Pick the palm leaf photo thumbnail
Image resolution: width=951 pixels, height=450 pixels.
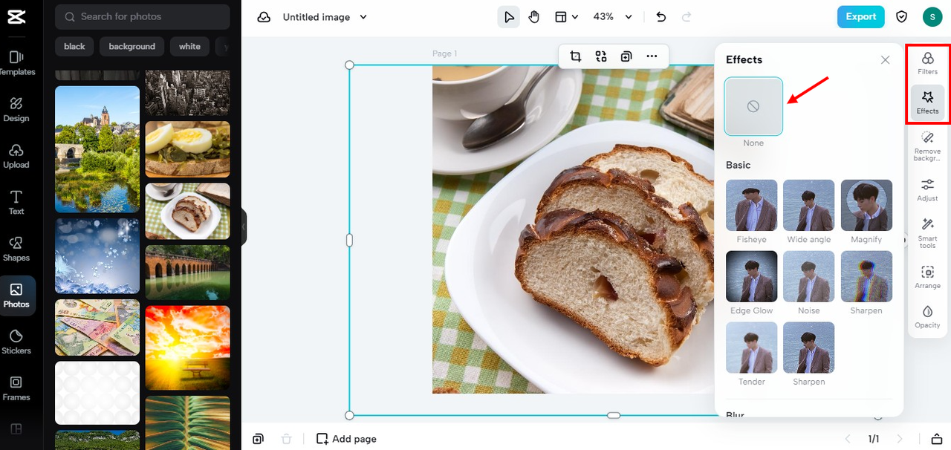tap(187, 423)
